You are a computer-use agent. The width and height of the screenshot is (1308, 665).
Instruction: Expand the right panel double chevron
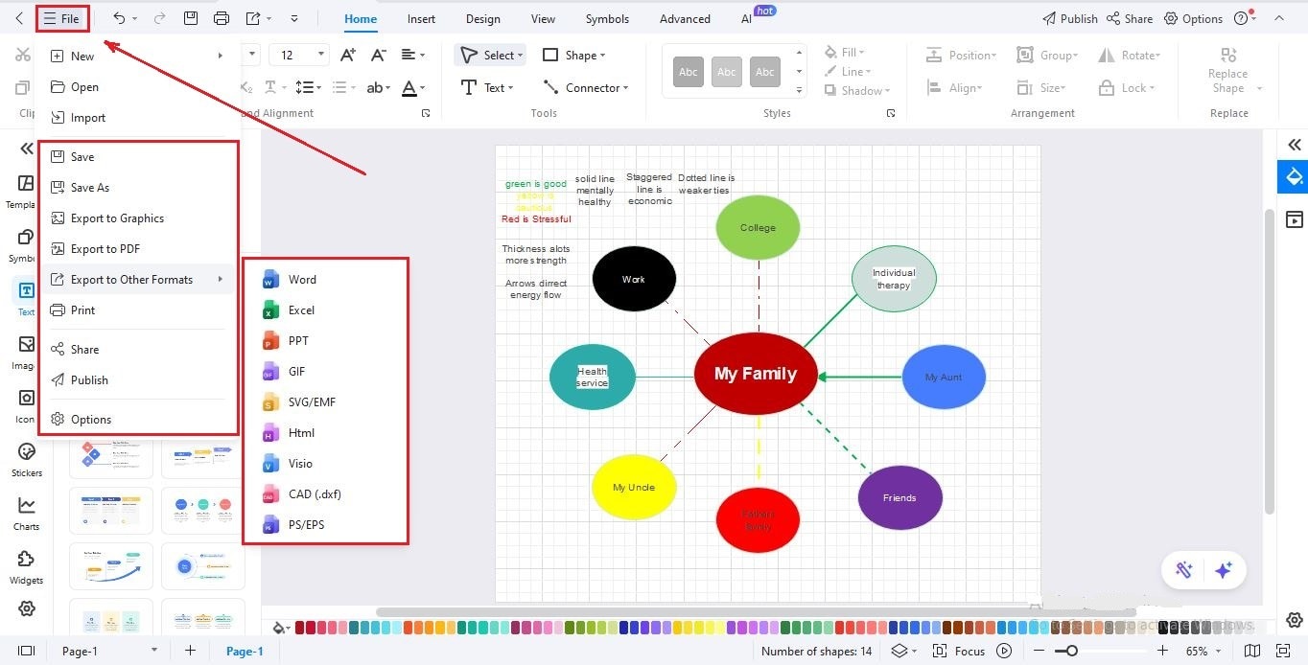1295,145
